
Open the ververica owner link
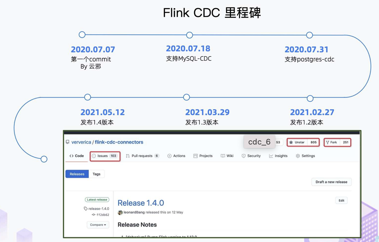tap(81, 142)
